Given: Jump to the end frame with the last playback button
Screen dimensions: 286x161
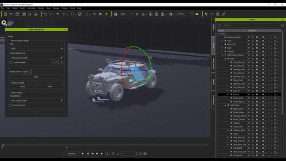Looking at the screenshot, I should coord(102,154).
